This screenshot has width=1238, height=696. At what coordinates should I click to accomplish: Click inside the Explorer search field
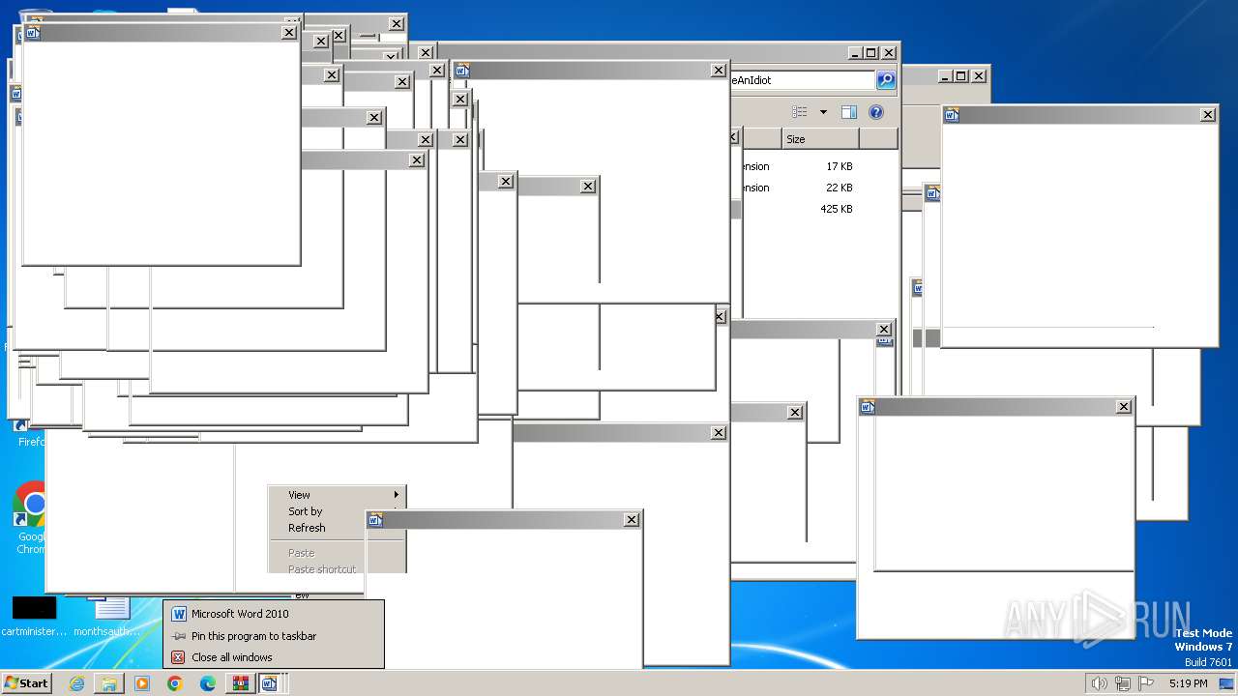803,80
